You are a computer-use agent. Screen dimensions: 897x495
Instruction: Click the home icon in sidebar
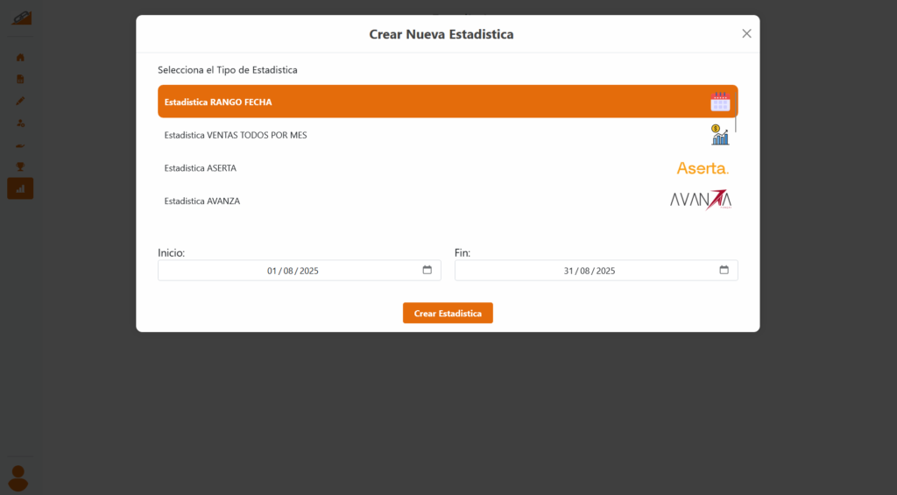[x=20, y=58]
